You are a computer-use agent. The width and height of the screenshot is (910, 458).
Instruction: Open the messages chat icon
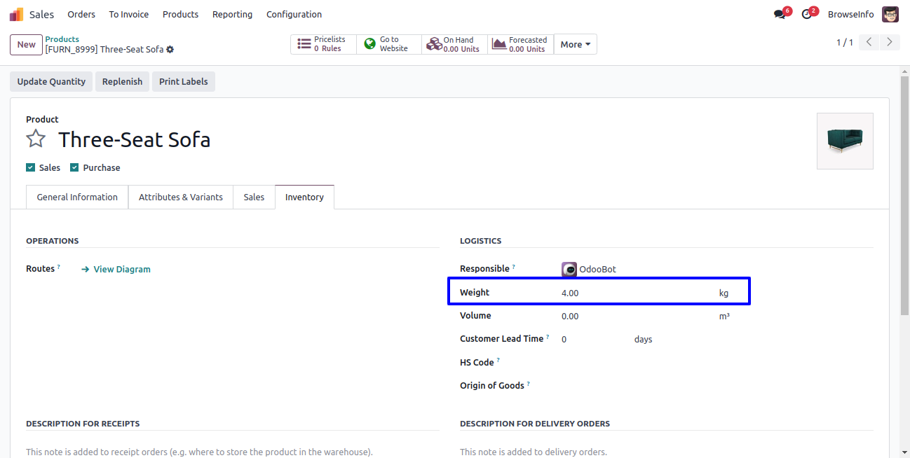click(x=780, y=15)
